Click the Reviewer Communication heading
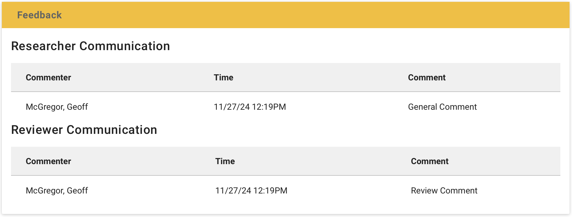Image resolution: width=572 pixels, height=217 pixels. (84, 130)
